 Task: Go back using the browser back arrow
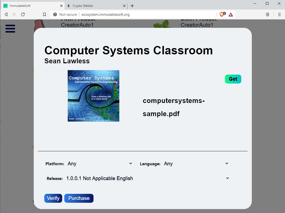[x=6, y=14]
